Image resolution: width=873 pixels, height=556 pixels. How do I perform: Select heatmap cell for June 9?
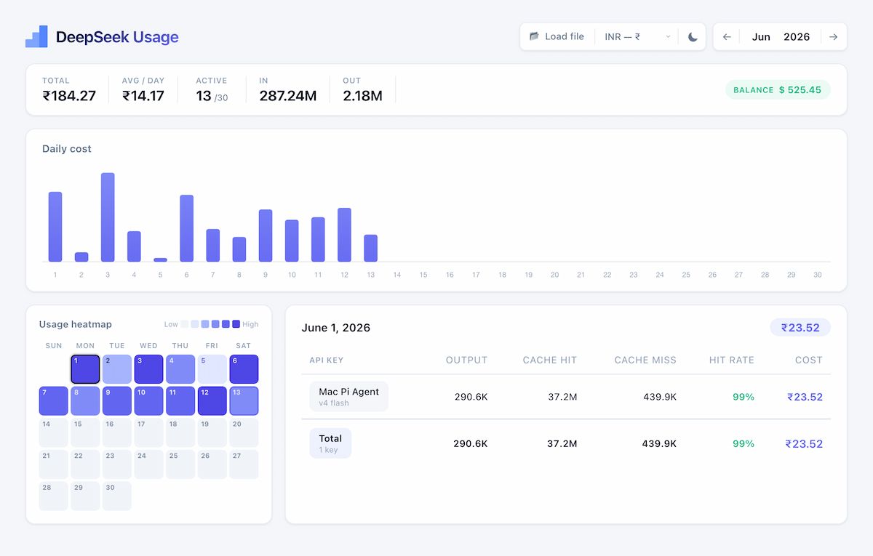(117, 400)
